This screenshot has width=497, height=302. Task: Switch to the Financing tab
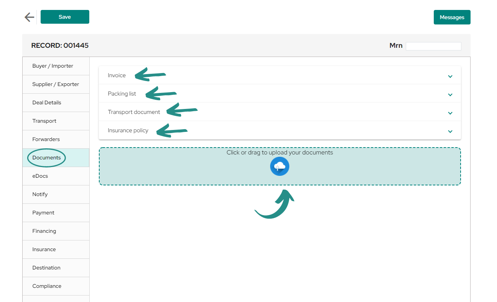point(56,231)
